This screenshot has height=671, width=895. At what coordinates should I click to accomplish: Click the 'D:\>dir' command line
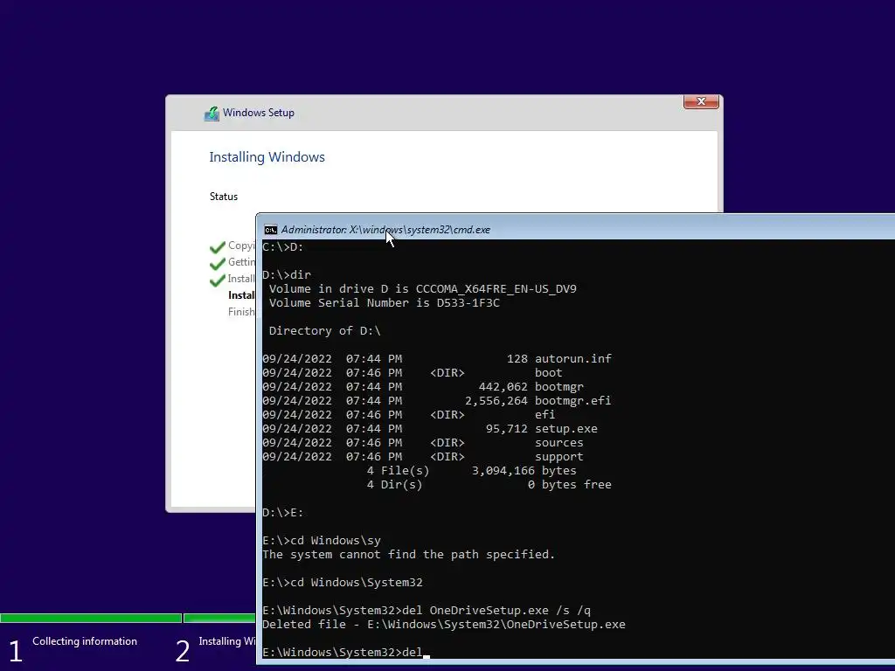click(x=287, y=275)
